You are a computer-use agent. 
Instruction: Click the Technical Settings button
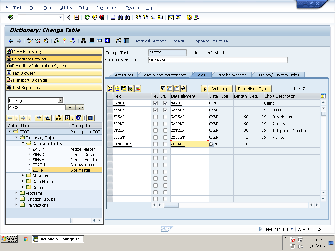(x=149, y=41)
